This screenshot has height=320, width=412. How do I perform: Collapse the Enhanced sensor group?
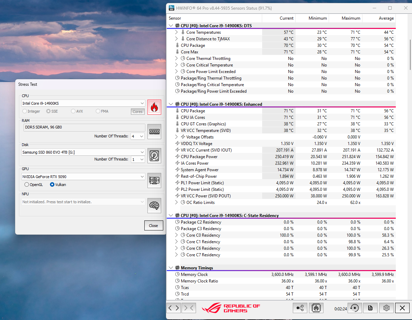click(171, 104)
